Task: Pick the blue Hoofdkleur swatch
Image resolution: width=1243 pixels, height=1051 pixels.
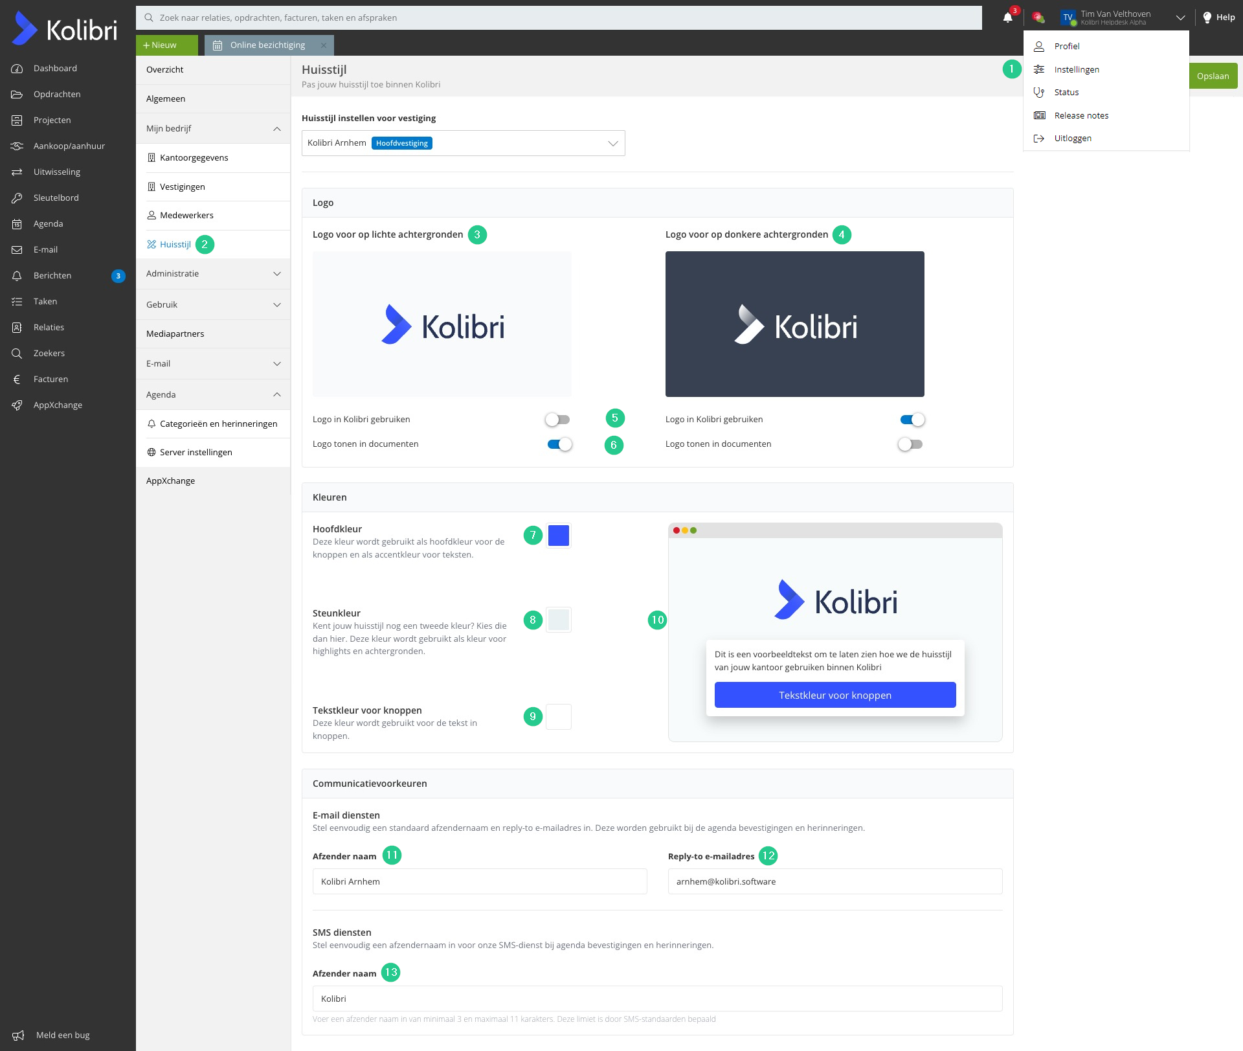Action: click(559, 536)
